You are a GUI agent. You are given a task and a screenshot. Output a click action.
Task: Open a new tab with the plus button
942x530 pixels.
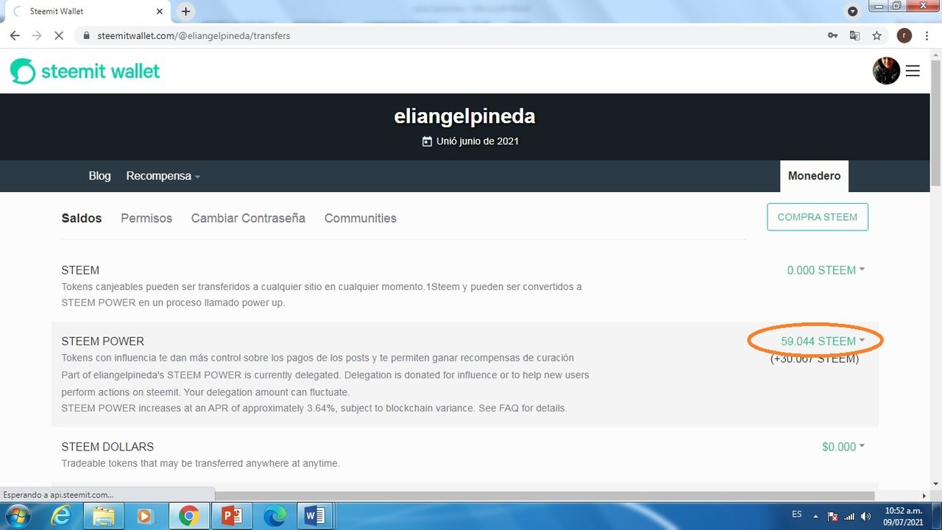185,11
